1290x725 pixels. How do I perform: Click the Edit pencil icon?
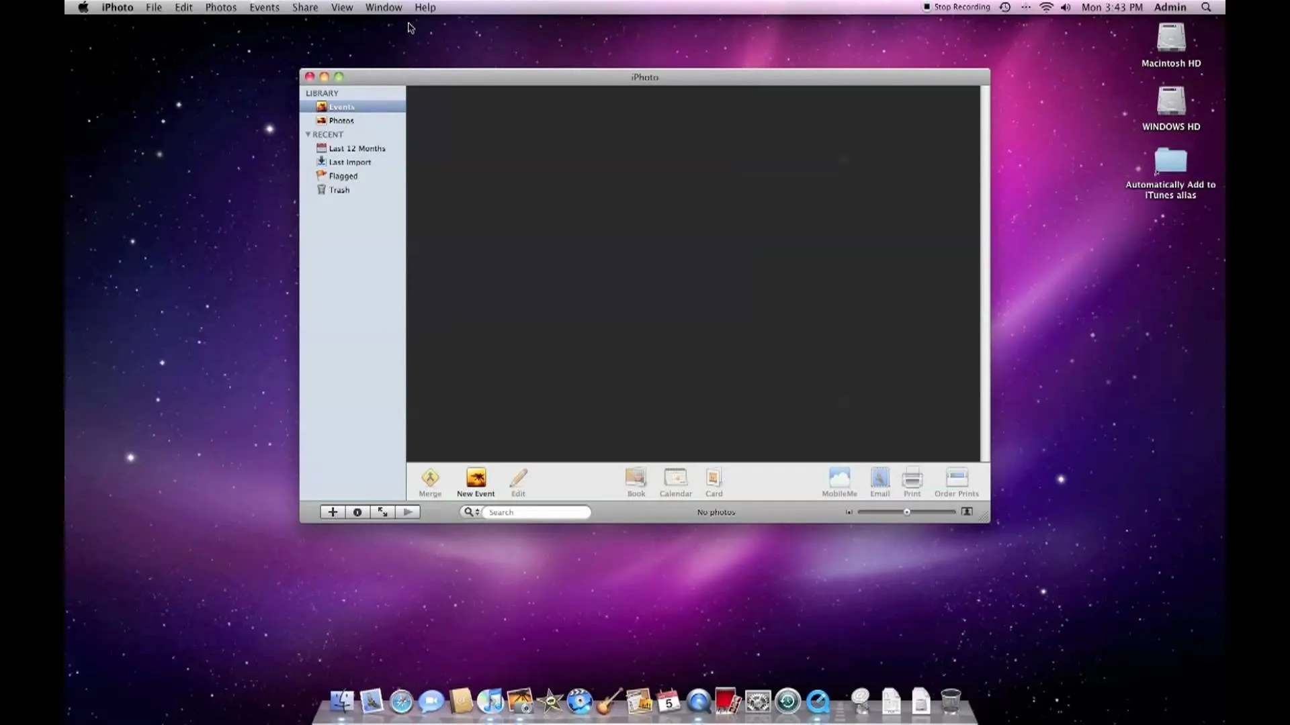point(518,478)
